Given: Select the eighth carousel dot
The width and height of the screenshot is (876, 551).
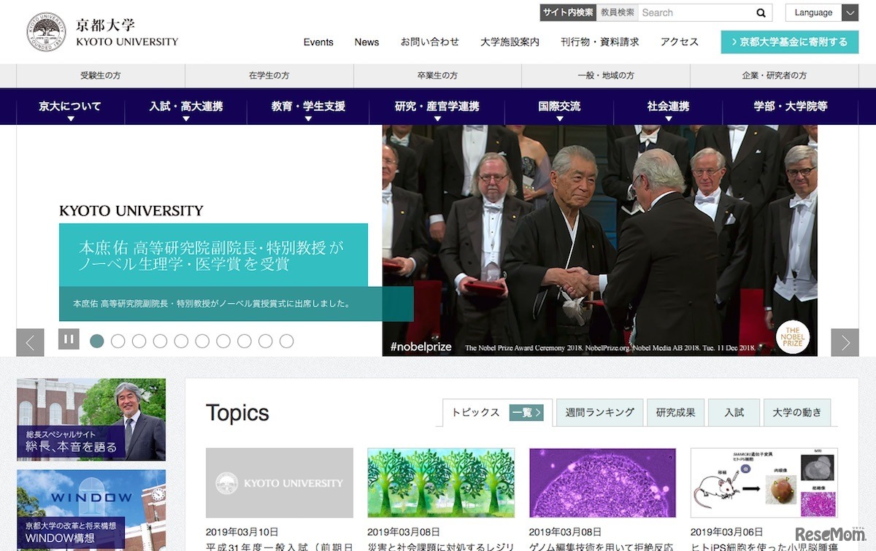Looking at the screenshot, I should pos(245,341).
